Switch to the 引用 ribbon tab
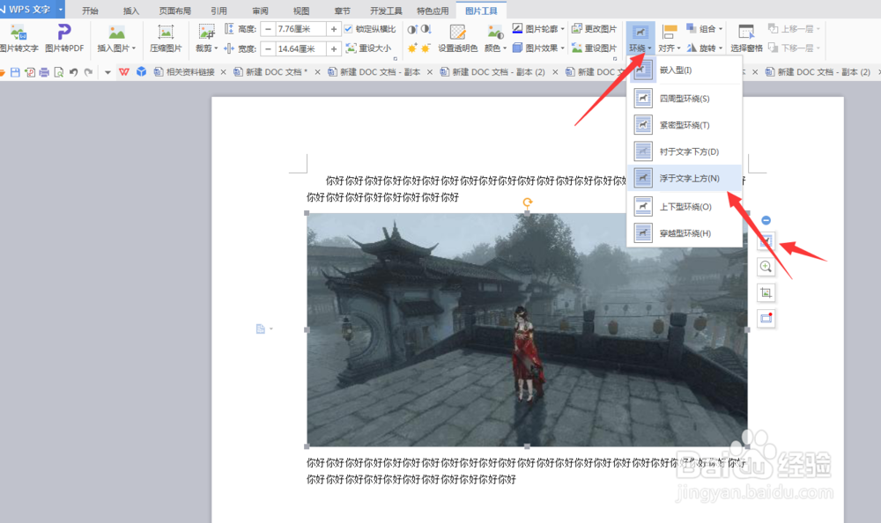The width and height of the screenshot is (881, 523). (x=218, y=11)
